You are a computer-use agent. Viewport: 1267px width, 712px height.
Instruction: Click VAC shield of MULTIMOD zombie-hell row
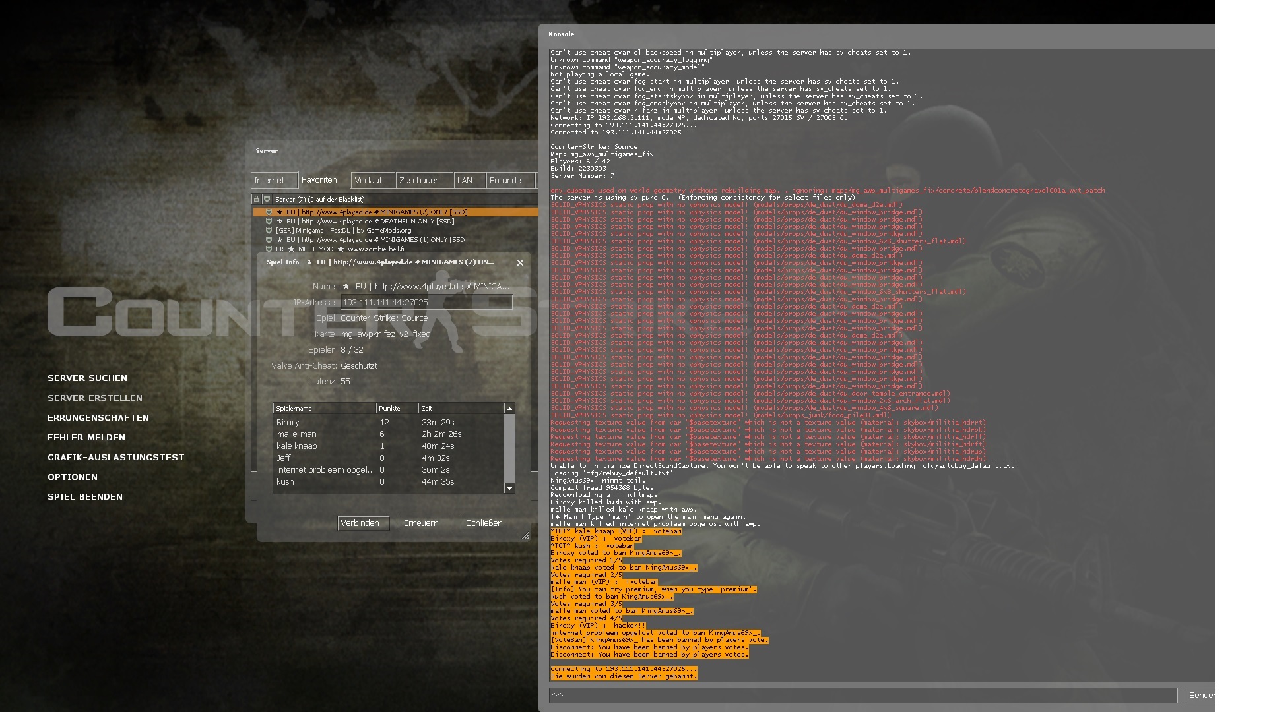(269, 249)
